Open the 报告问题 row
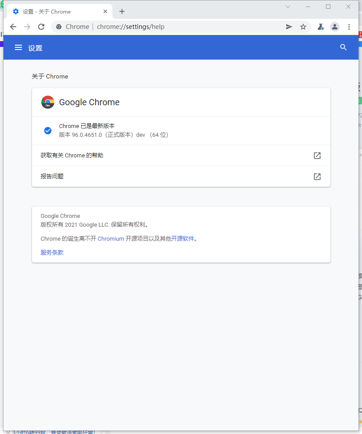The height and width of the screenshot is (434, 362). [x=181, y=177]
